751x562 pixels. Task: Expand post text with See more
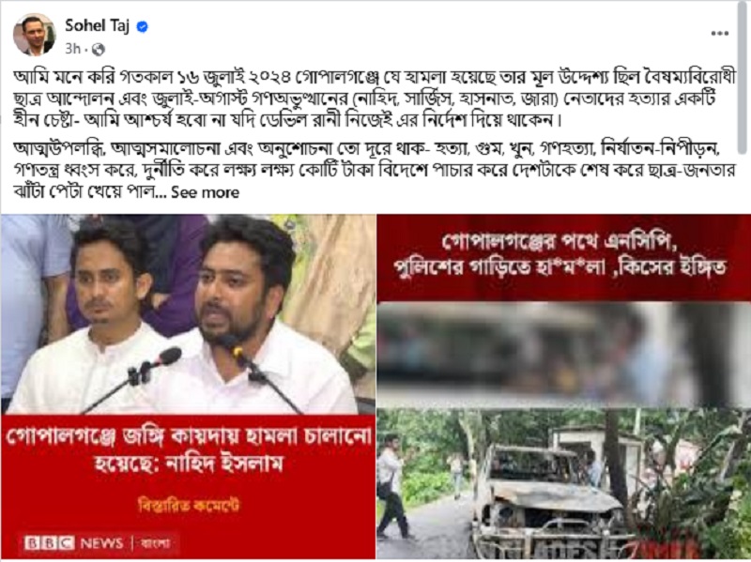pyautogui.click(x=205, y=192)
